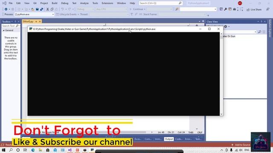Click the Undo arrow icon
This screenshot has width=273, height=153.
coord(63,9)
